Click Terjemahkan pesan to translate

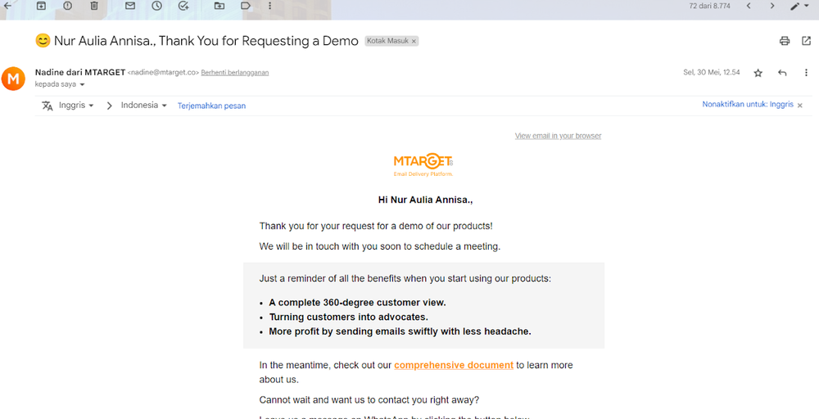point(211,106)
